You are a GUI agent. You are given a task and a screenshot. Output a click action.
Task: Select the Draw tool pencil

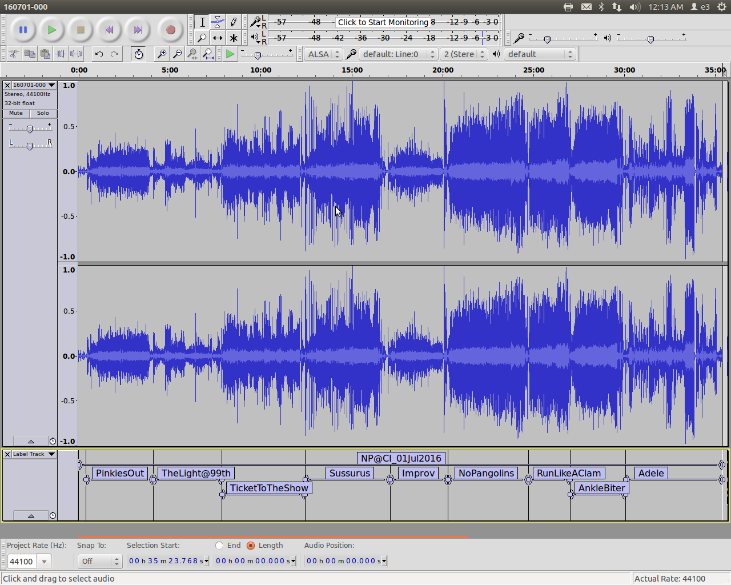click(x=234, y=22)
